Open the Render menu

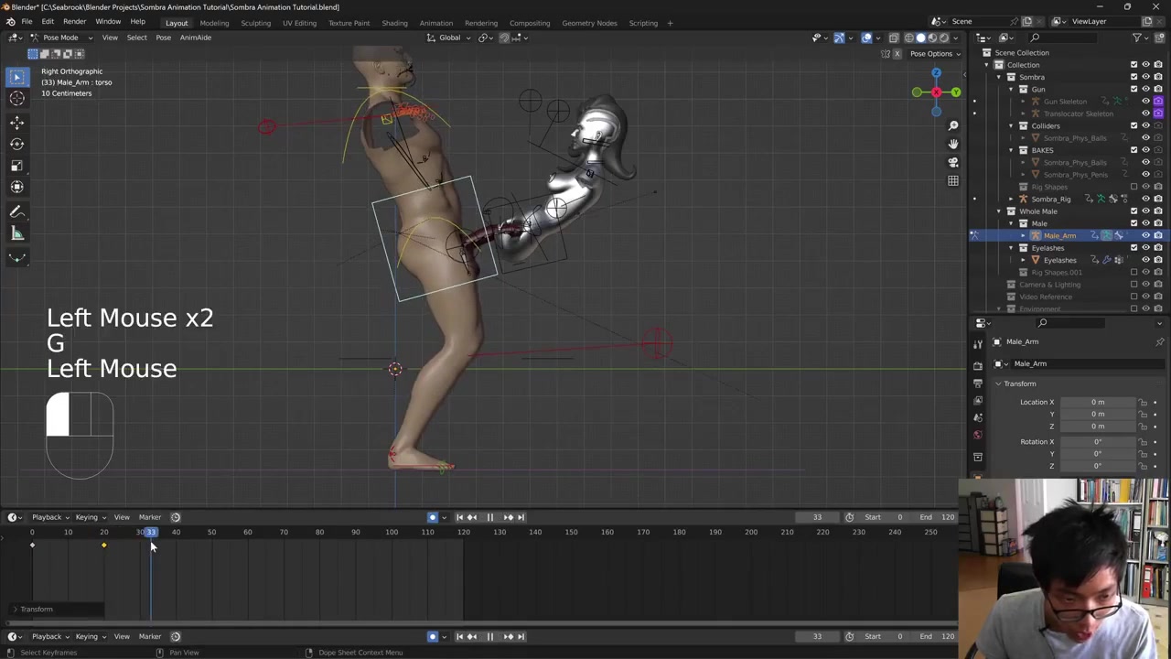pos(74,22)
